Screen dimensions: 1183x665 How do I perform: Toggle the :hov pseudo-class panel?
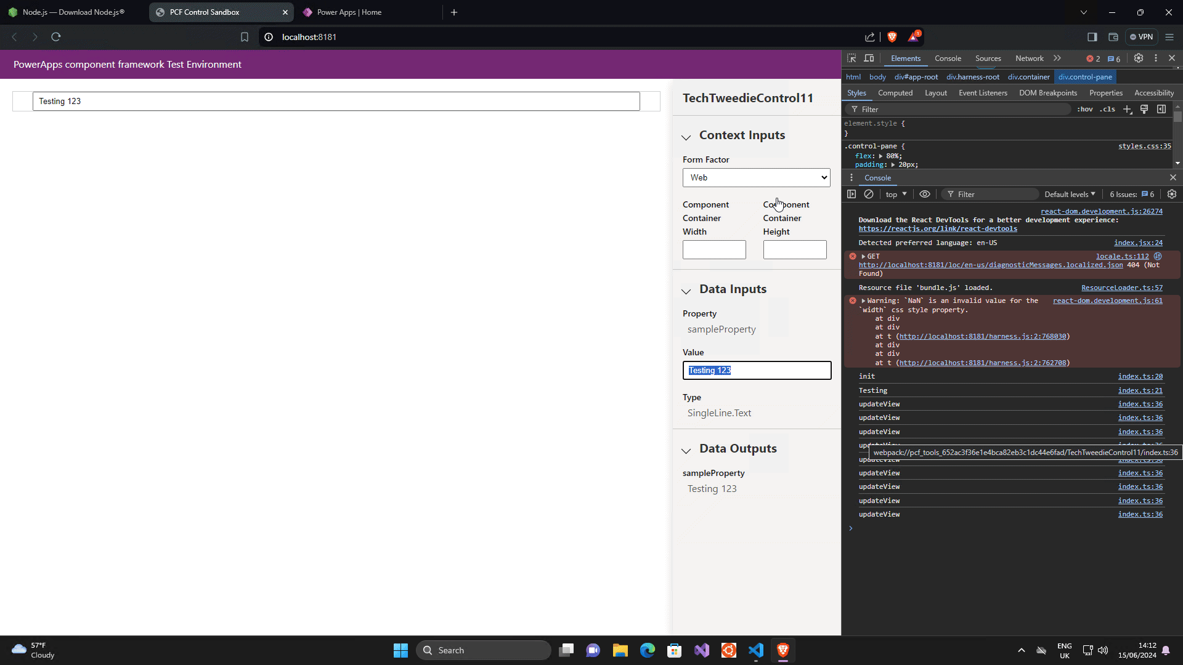click(1084, 109)
